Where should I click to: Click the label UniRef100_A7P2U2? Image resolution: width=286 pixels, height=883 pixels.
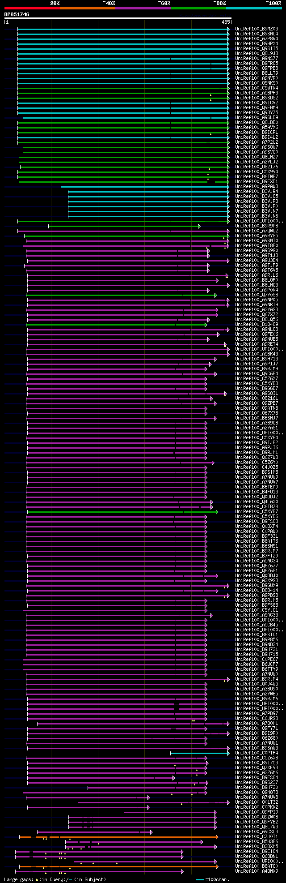(x=257, y=142)
